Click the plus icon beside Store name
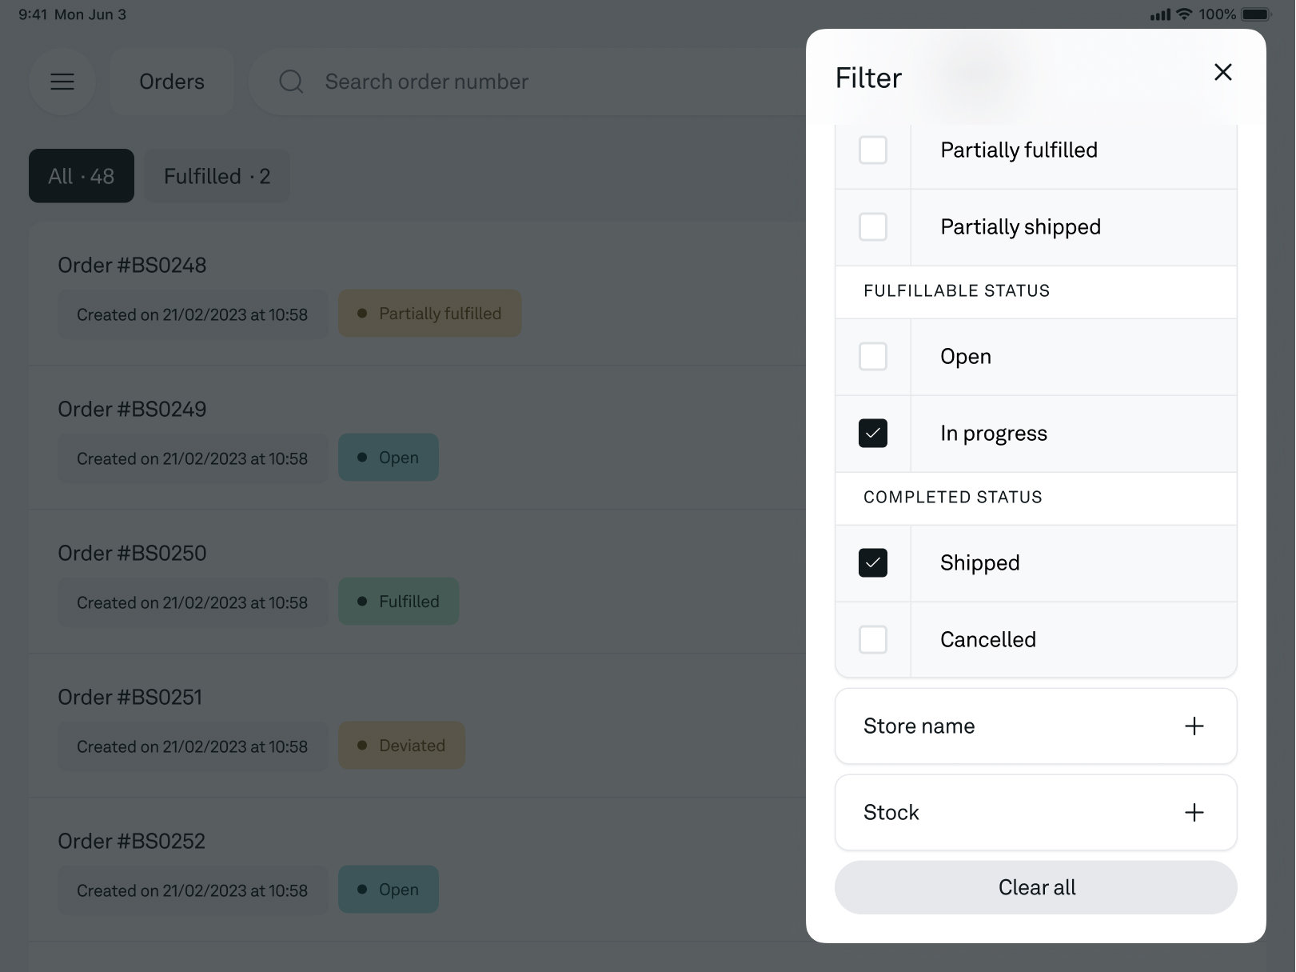The image size is (1296, 972). pos(1194,726)
